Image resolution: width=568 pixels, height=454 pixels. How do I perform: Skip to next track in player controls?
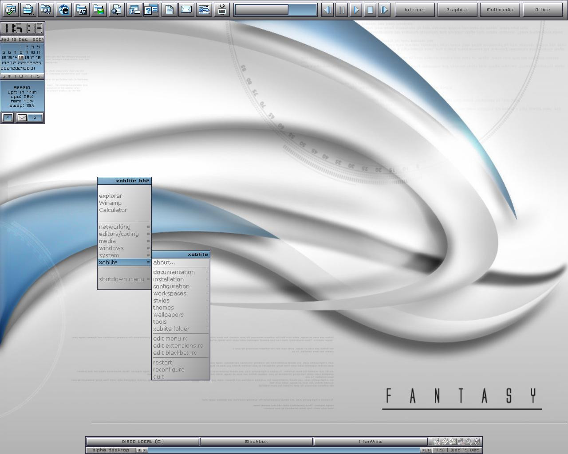tap(384, 9)
